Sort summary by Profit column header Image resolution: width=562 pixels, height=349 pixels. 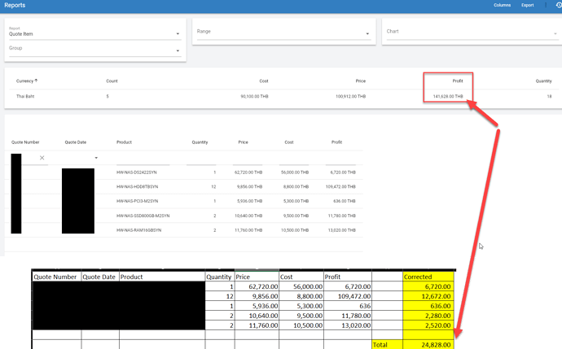[458, 81]
